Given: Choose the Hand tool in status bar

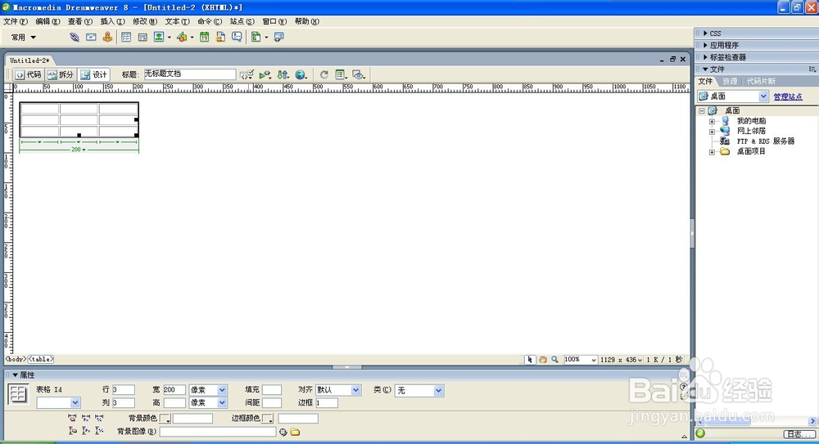Looking at the screenshot, I should click(543, 360).
